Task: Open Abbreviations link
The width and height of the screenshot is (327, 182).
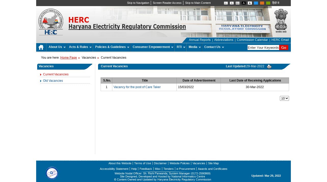Action: tap(224, 40)
